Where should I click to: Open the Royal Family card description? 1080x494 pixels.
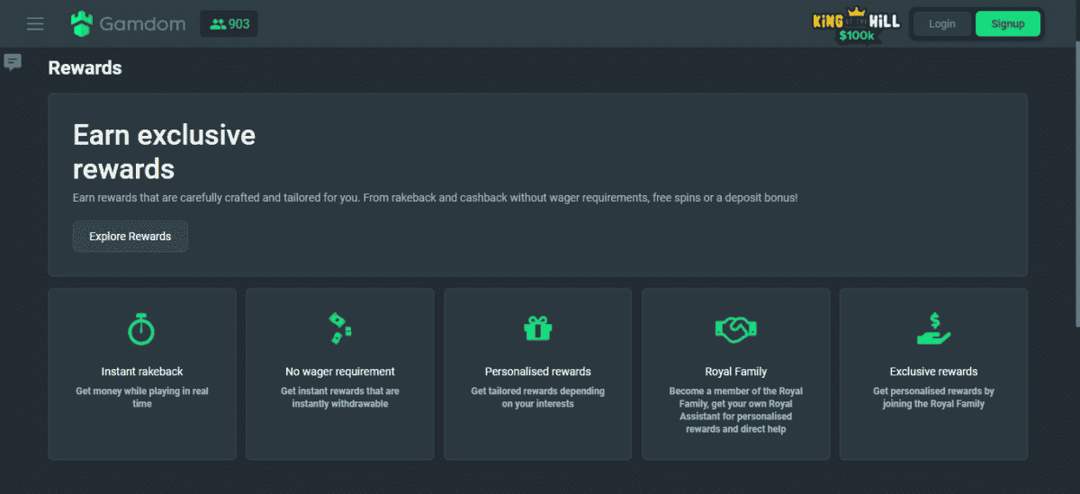click(735, 410)
